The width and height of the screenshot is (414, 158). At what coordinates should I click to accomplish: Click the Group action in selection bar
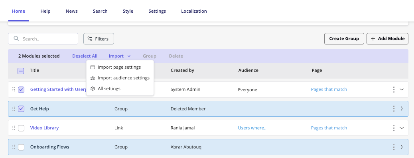point(150,56)
